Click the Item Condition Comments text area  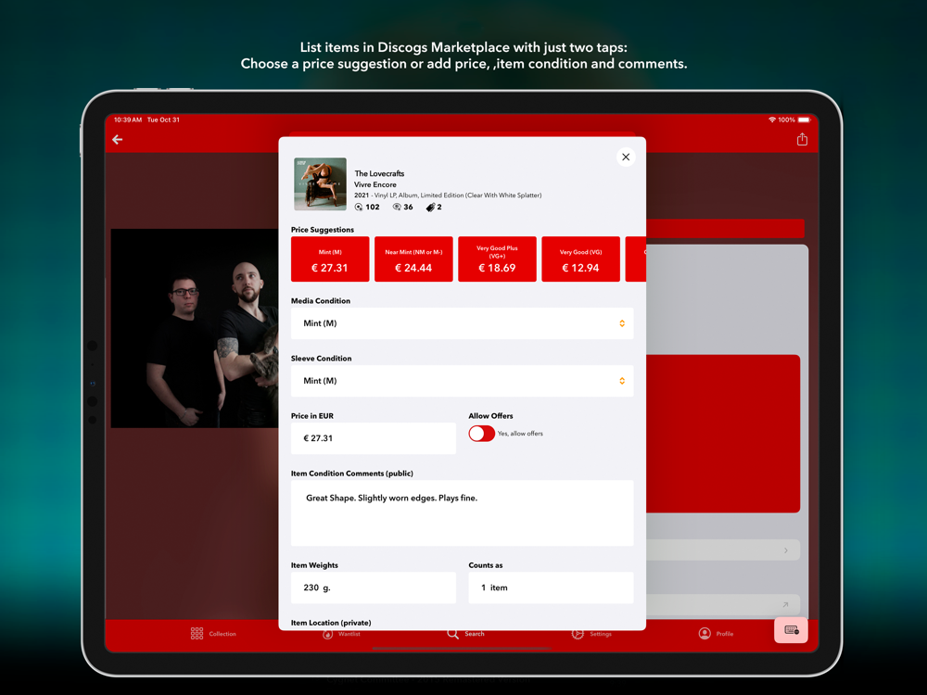[462, 513]
